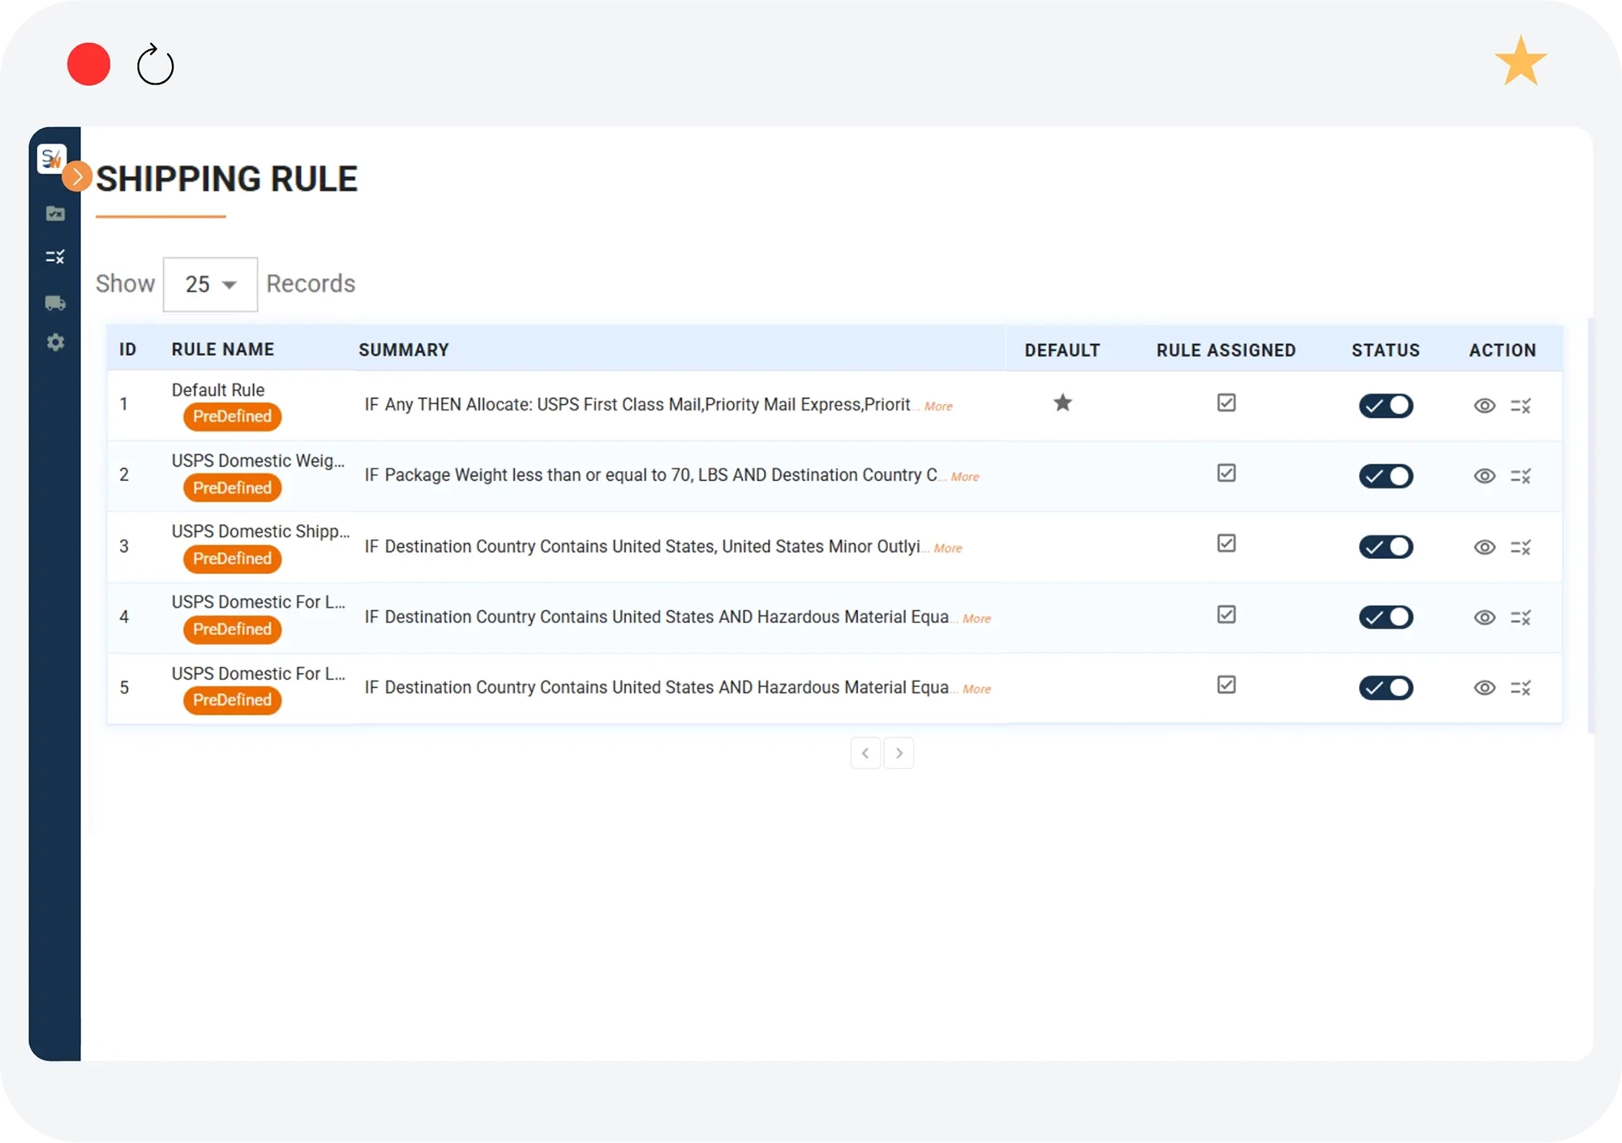Click rule edit icon in row 5
Viewport: 1622px width, 1143px height.
(x=1521, y=688)
